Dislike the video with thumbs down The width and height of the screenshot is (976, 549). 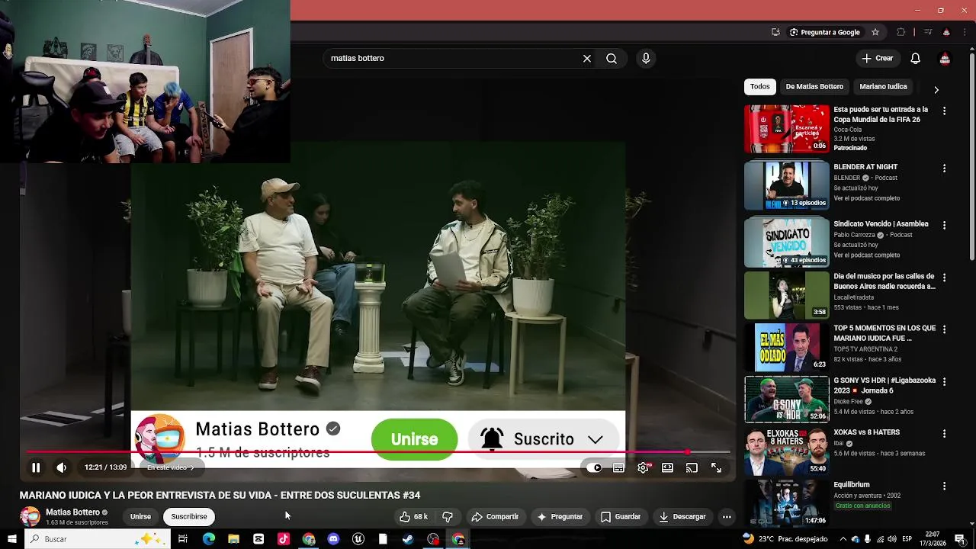point(448,516)
